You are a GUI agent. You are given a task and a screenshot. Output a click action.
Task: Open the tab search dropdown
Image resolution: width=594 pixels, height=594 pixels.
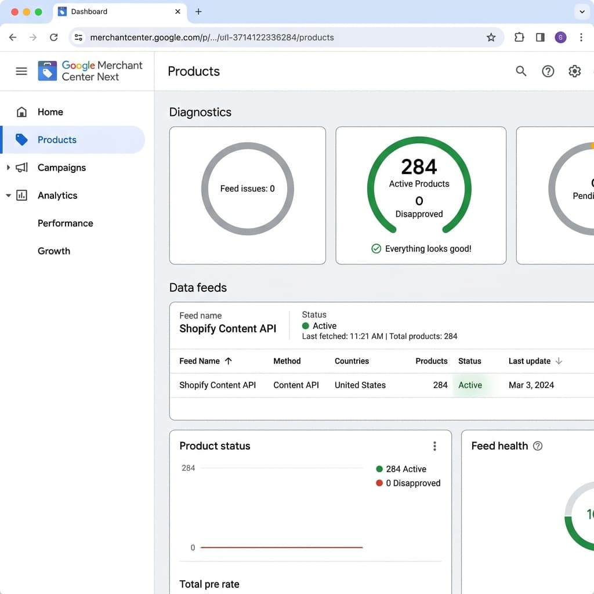582,12
